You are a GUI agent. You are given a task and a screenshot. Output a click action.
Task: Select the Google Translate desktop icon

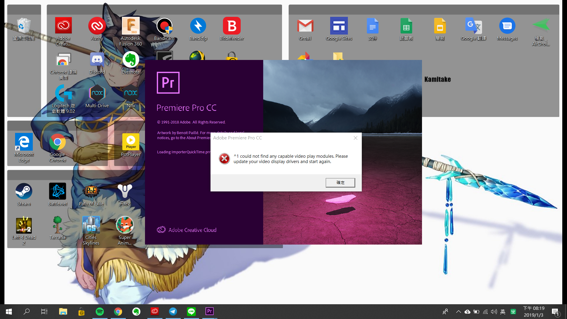coord(473,29)
